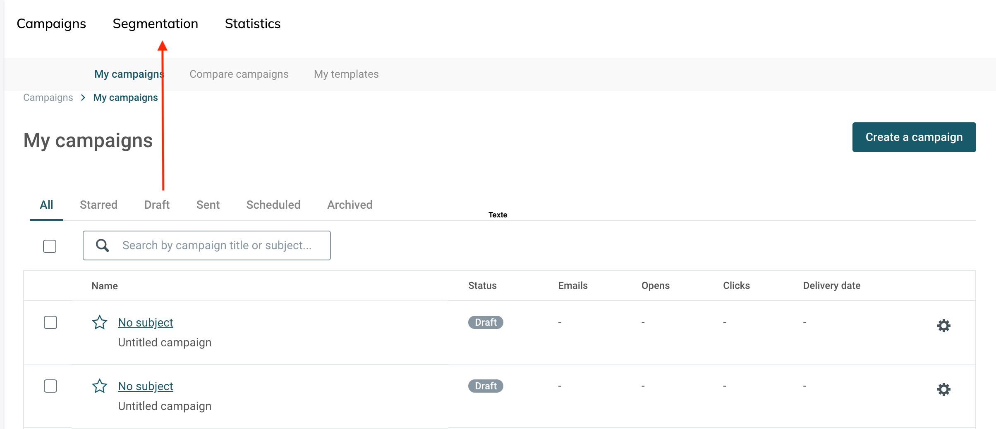
Task: Click second row's Untitled campaign text
Action: click(165, 406)
